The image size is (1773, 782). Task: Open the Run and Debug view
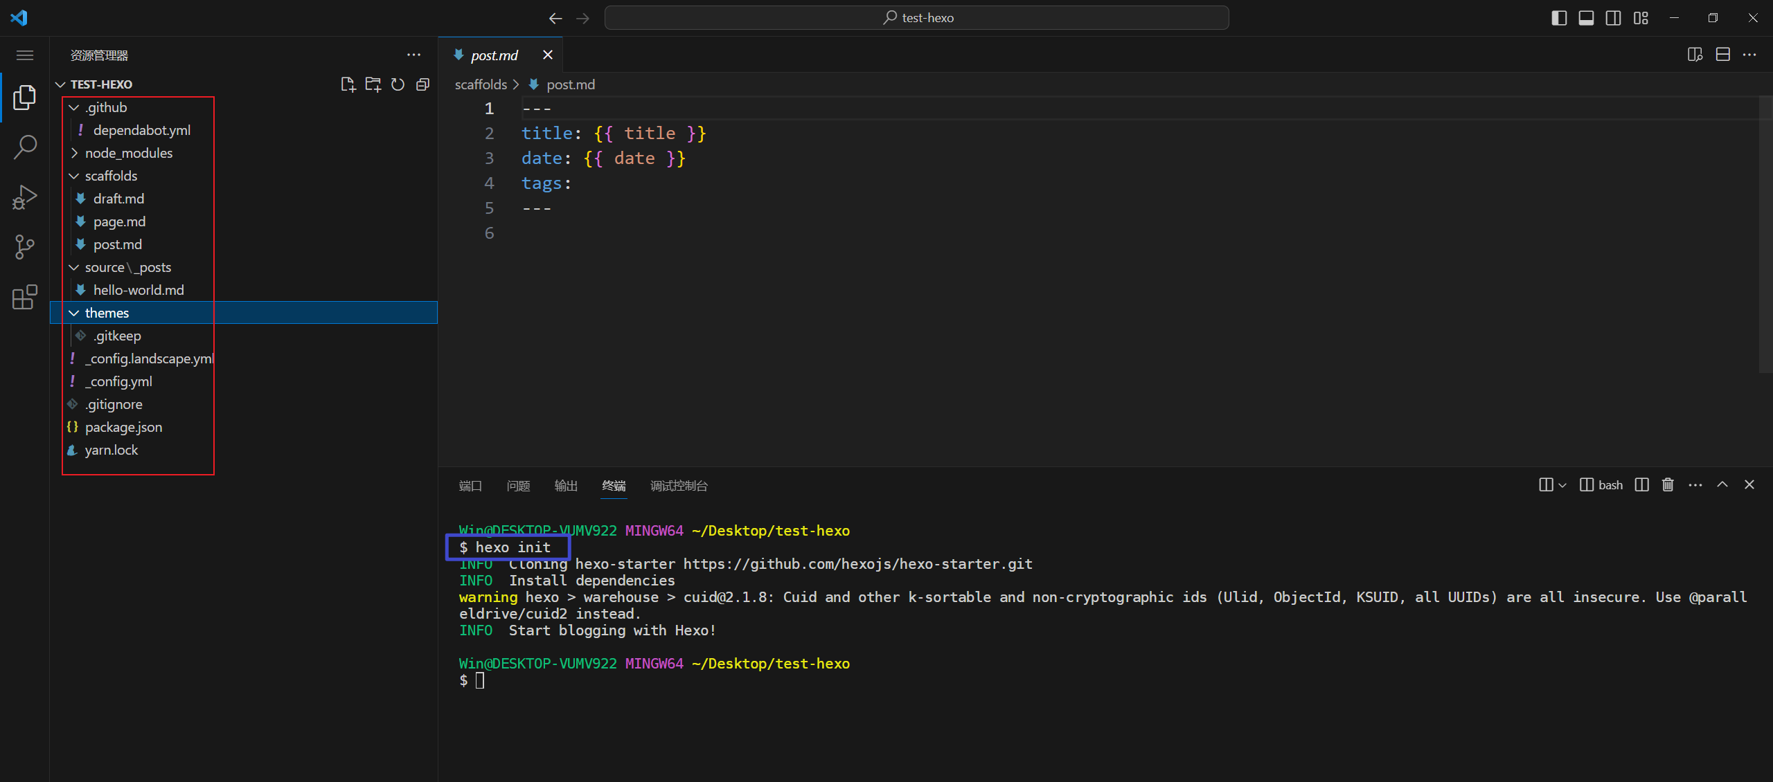[x=25, y=197]
